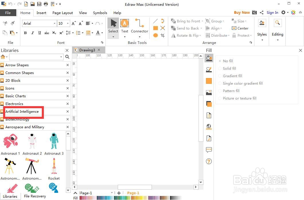Image resolution: width=304 pixels, height=200 pixels.
Task: Switch to the Symbols tab
Action: click(100, 13)
